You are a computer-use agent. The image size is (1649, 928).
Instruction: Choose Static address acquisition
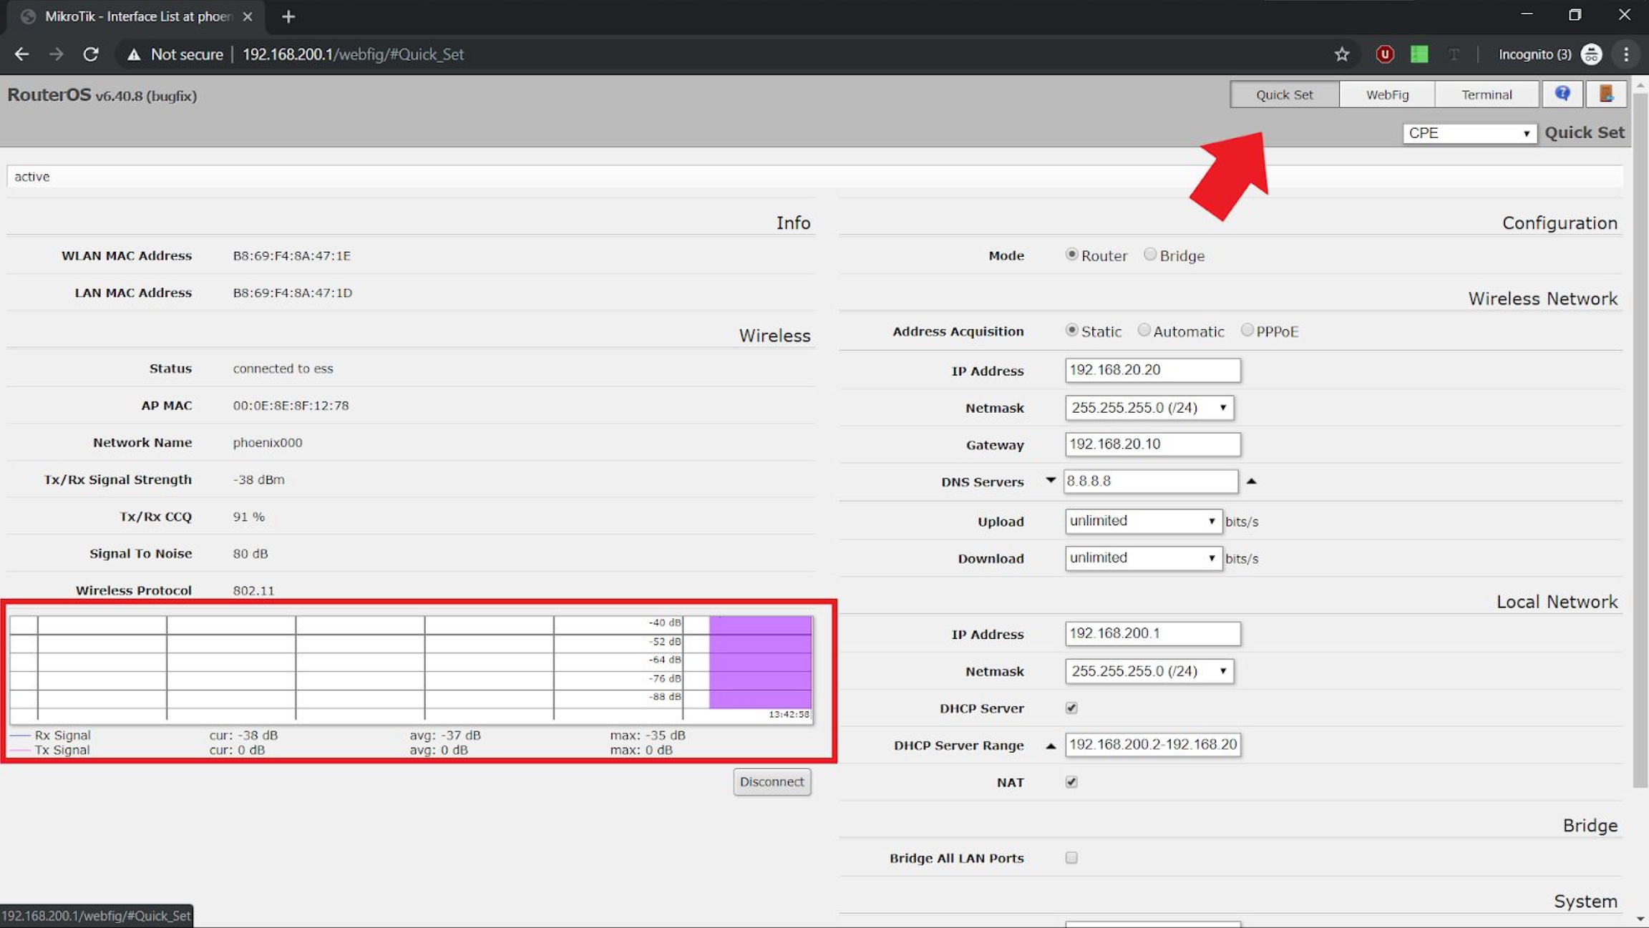[x=1071, y=331]
